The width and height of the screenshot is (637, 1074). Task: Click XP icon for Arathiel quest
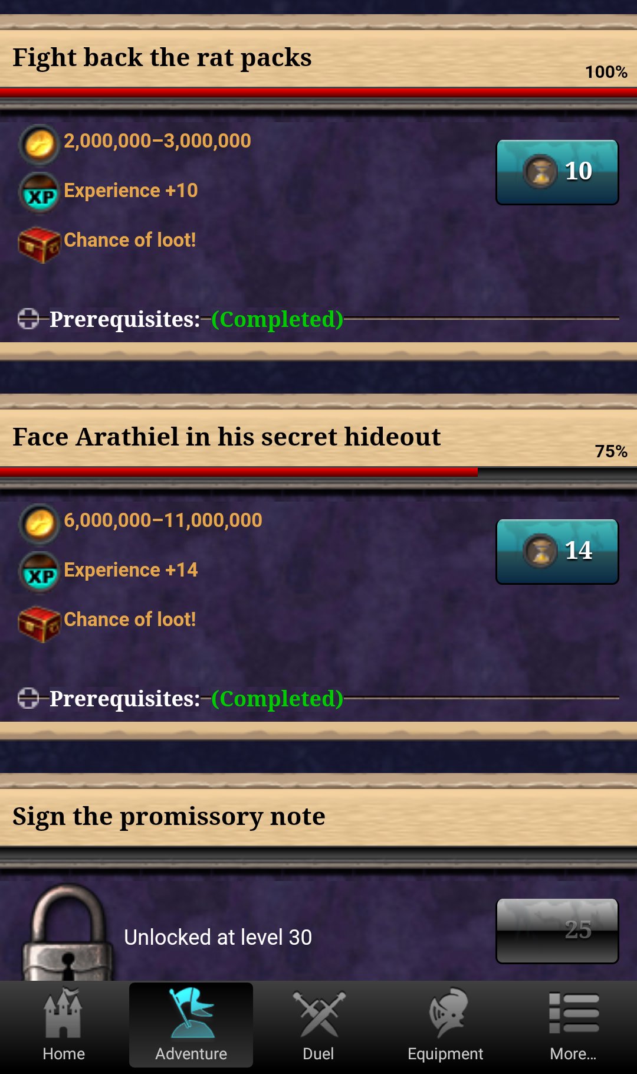coord(39,572)
